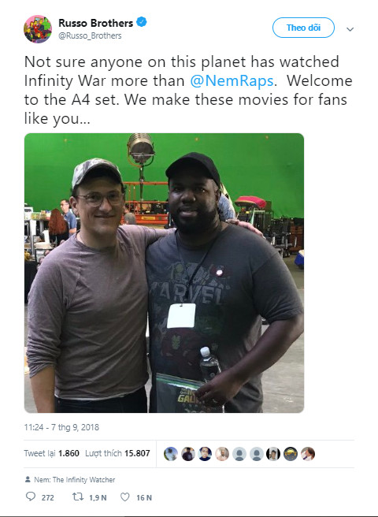Click the yellow-ringed liker avatar
378x517 pixels.
291,454
